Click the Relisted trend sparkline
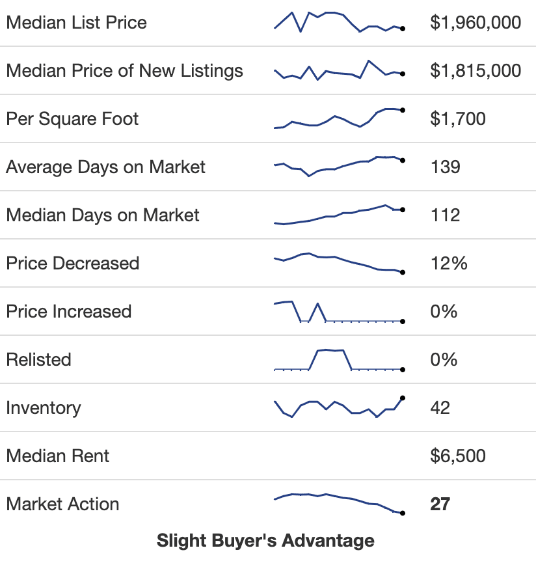Screen dimensions: 536x561 click(x=339, y=359)
